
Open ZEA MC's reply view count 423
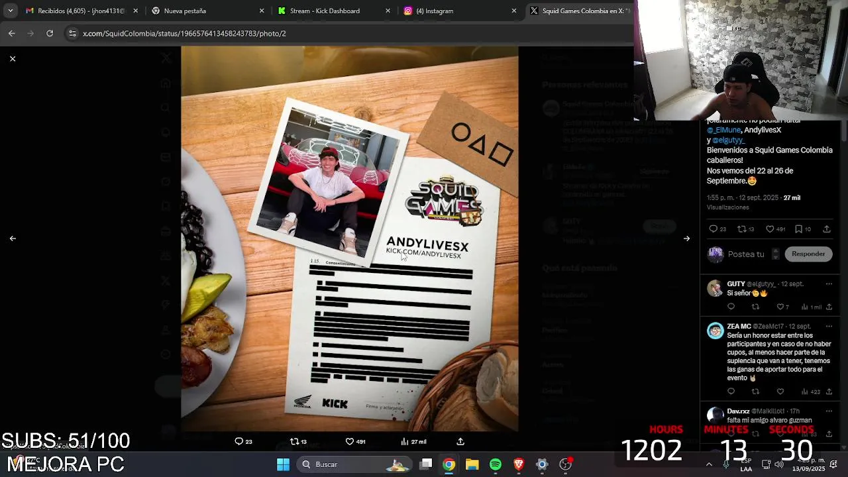coord(812,392)
